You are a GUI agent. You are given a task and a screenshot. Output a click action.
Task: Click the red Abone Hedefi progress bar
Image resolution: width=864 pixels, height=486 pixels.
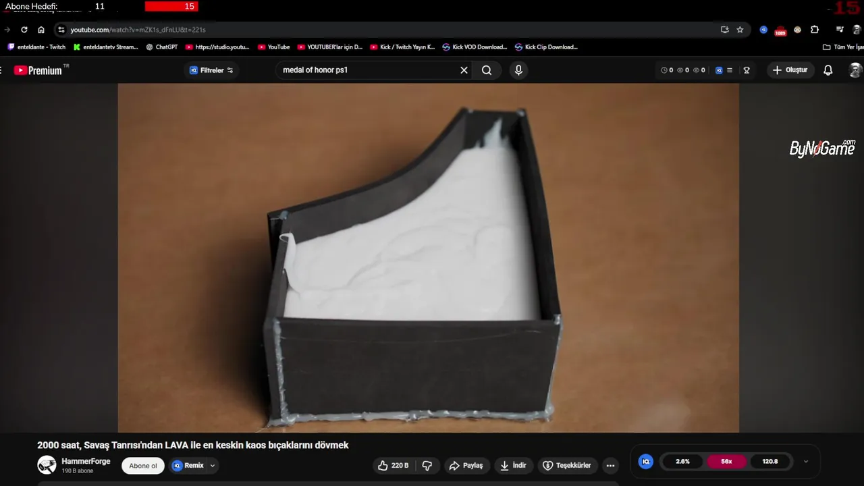pos(171,6)
